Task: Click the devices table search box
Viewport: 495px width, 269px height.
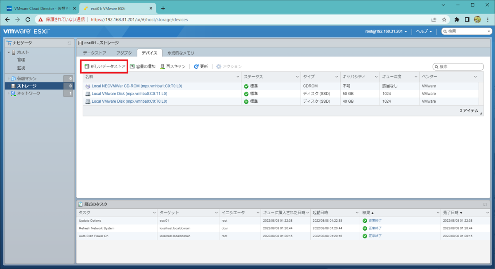Action: point(458,66)
